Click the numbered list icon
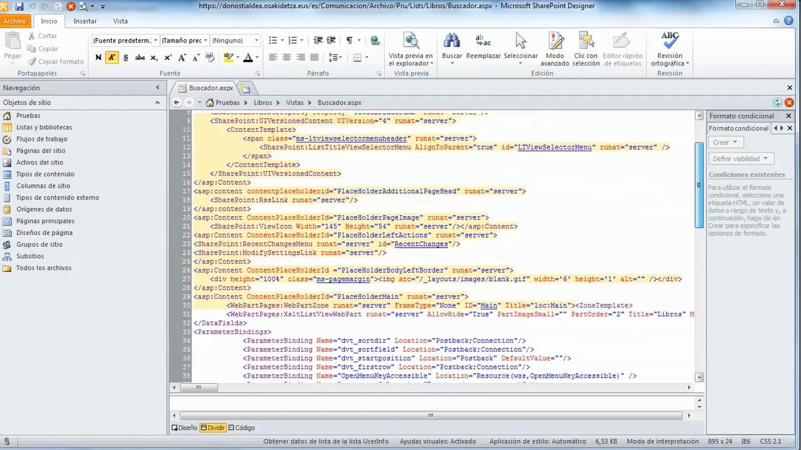The height and width of the screenshot is (450, 801). [x=292, y=41]
